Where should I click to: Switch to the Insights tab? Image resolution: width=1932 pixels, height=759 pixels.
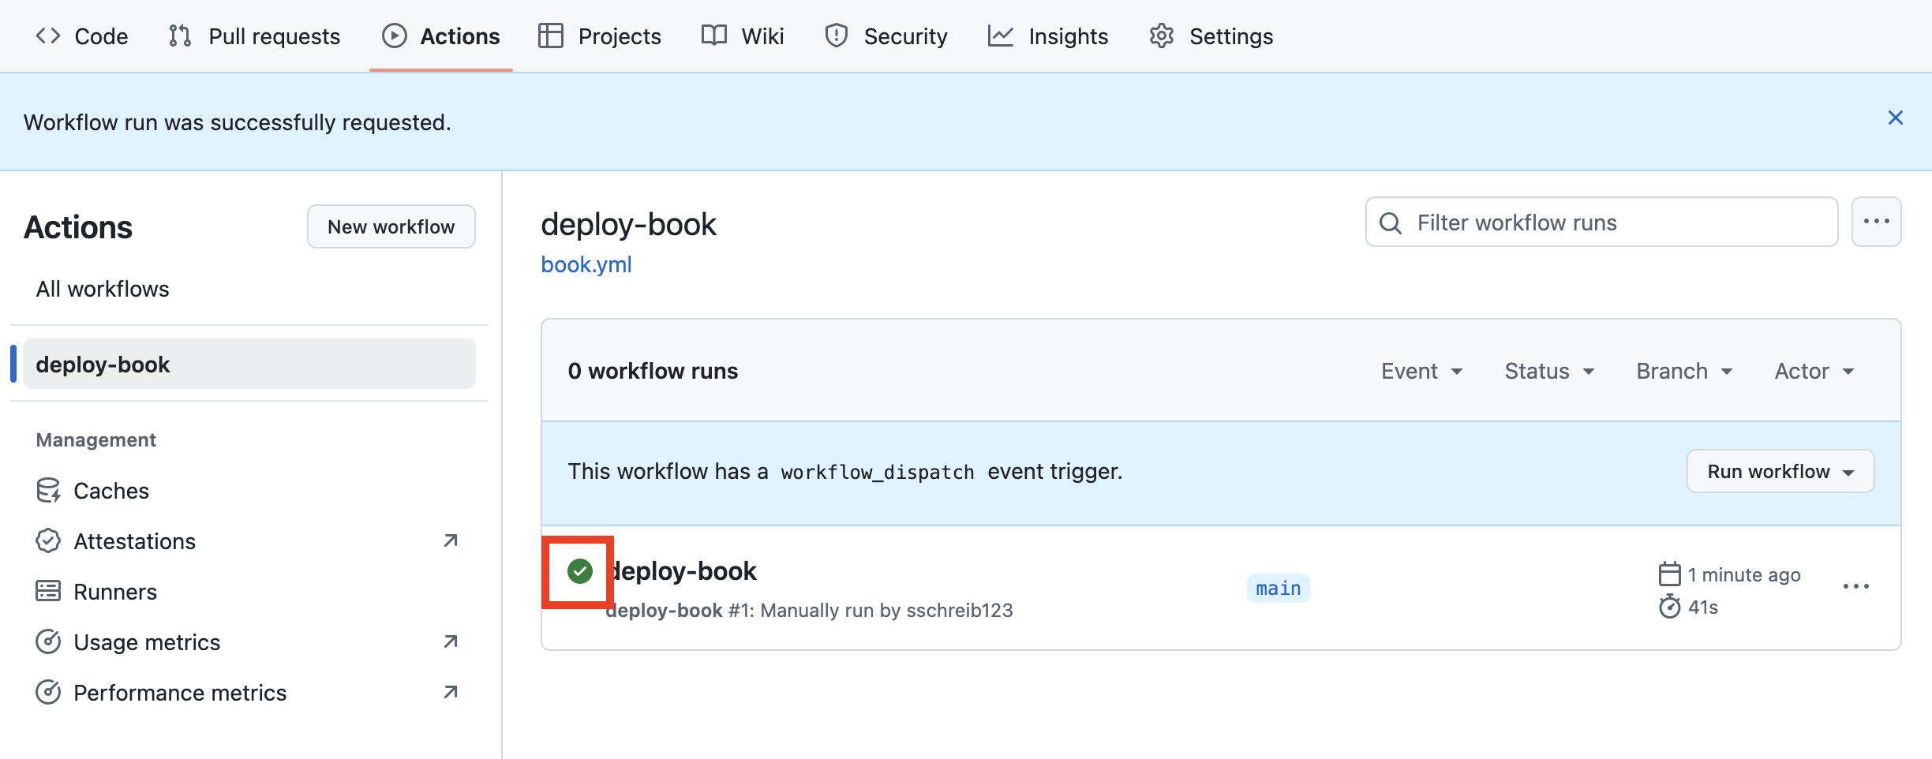click(x=1048, y=36)
